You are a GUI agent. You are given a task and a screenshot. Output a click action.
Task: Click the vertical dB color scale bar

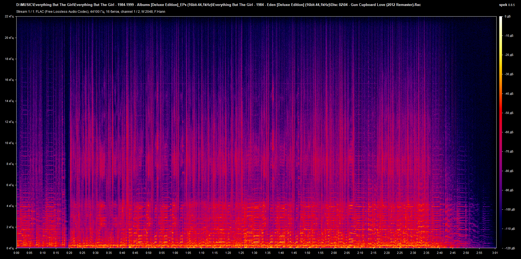coord(501,132)
